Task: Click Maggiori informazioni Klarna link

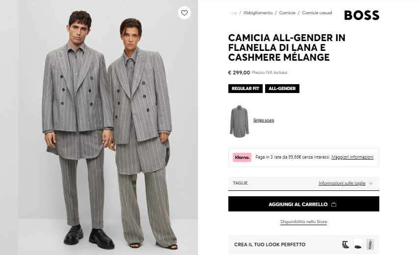Action: (352, 157)
